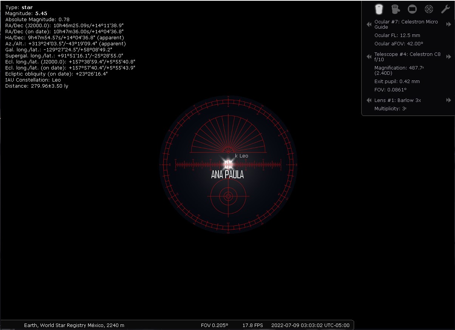Toggle the crosshairs eyepiece icon
Image resolution: width=455 pixels, height=330 pixels.
395,9
